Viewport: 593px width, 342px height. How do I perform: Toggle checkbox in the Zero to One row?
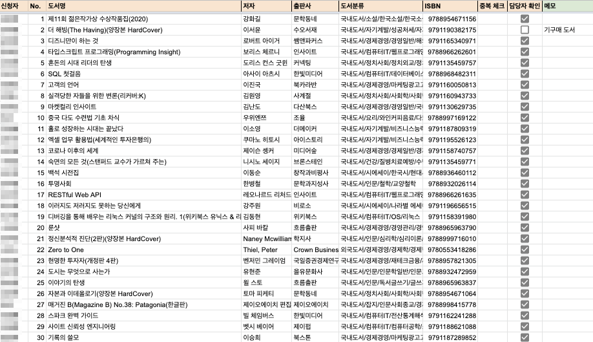[x=525, y=250]
